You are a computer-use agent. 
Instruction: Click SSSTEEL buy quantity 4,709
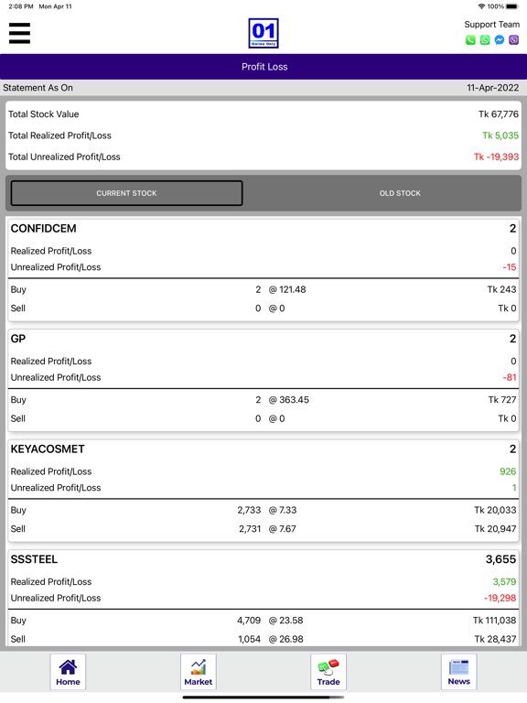click(x=249, y=621)
